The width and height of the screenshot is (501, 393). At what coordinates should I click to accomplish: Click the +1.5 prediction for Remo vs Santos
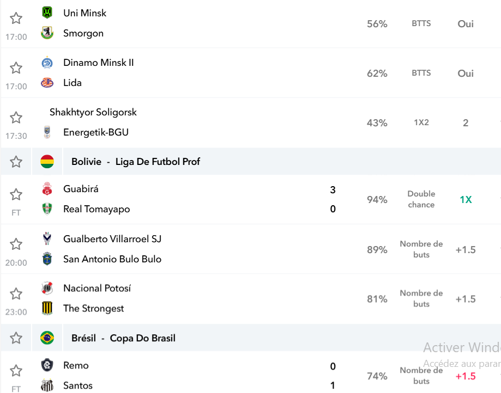[x=466, y=376]
